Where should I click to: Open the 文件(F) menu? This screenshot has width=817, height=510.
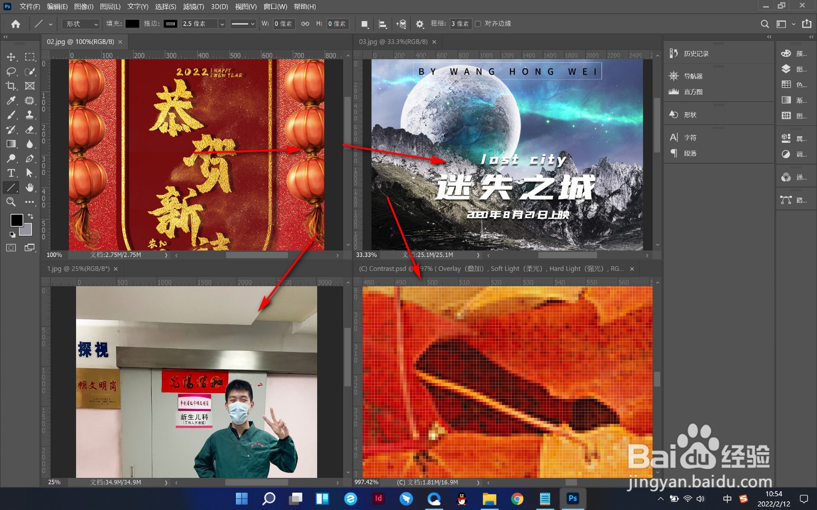coord(30,7)
